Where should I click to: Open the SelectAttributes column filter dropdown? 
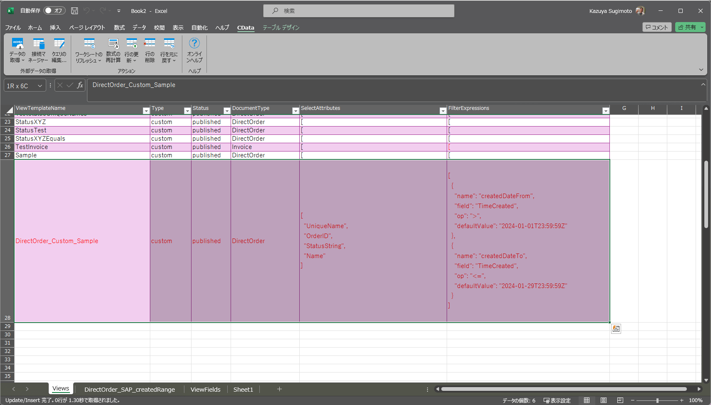443,111
